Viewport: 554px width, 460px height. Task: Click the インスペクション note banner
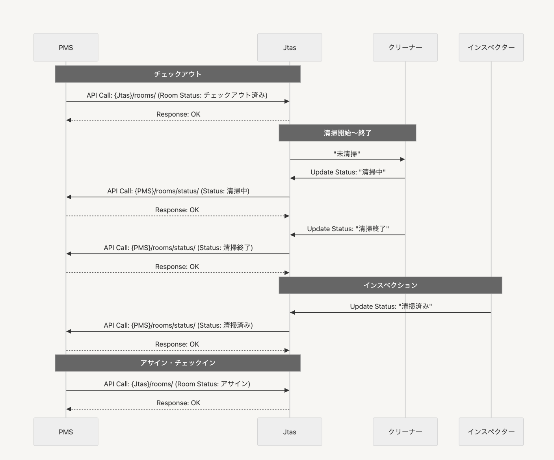point(390,285)
